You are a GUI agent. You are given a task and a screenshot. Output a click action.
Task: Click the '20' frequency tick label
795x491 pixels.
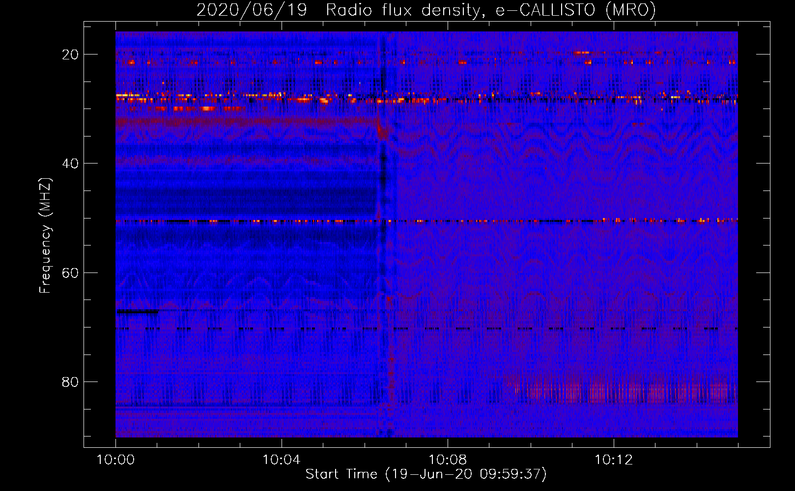pyautogui.click(x=71, y=55)
